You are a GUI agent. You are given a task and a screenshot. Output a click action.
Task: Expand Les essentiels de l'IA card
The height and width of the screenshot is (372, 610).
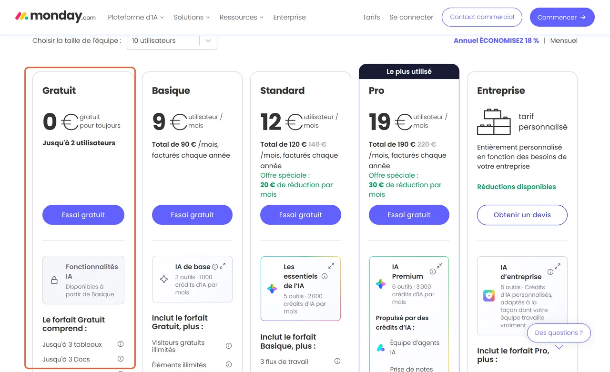click(331, 266)
